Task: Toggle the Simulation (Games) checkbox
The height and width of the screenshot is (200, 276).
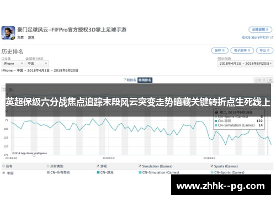Action: 140,166
